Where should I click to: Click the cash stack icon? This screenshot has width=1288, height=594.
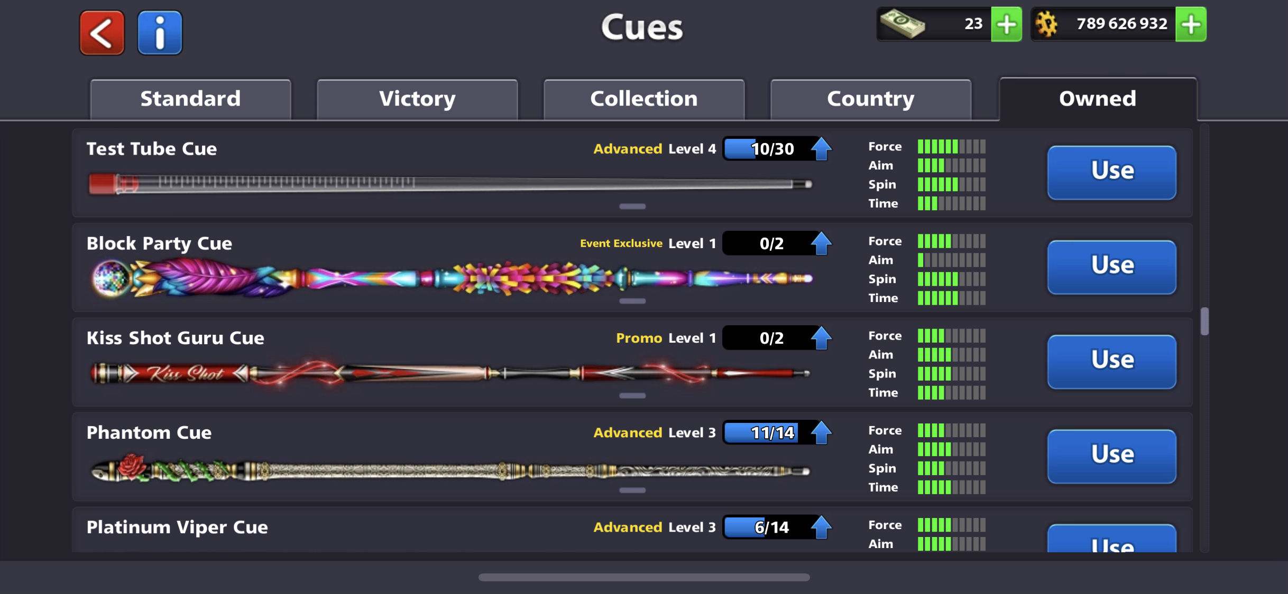[x=903, y=24]
